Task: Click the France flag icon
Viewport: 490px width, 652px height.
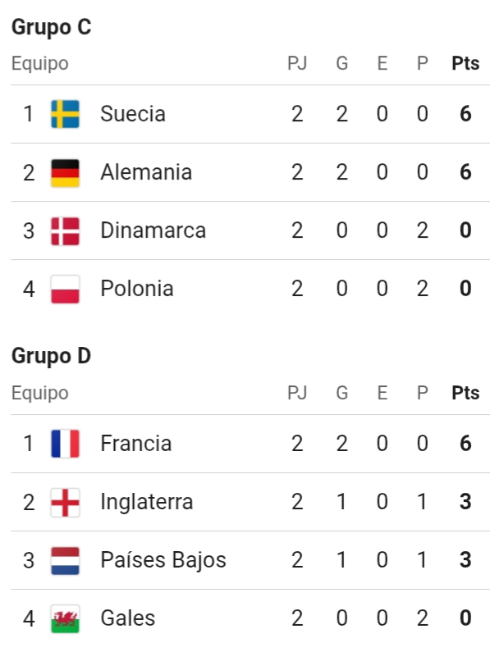Action: [x=65, y=444]
